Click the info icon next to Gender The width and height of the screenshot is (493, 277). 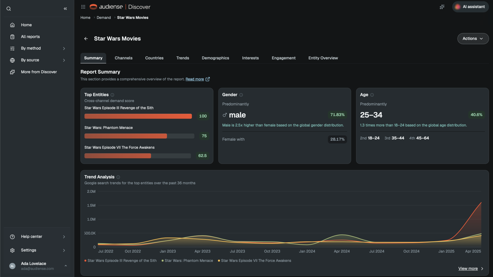coord(241,95)
